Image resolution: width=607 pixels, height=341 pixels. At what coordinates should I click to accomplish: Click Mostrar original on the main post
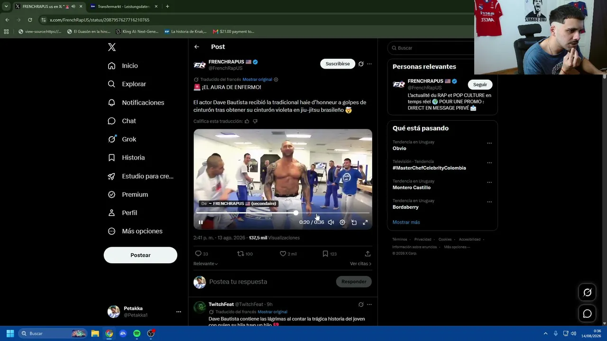[x=257, y=80]
